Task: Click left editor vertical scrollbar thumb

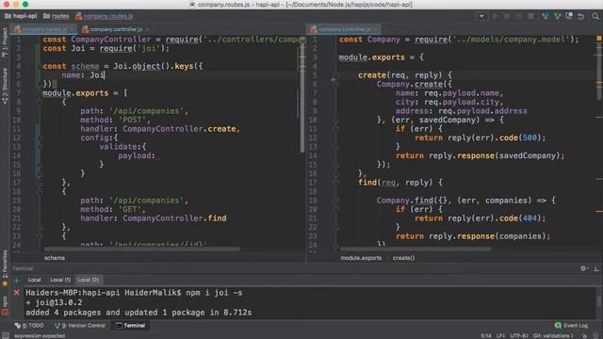Action: pyautogui.click(x=302, y=96)
